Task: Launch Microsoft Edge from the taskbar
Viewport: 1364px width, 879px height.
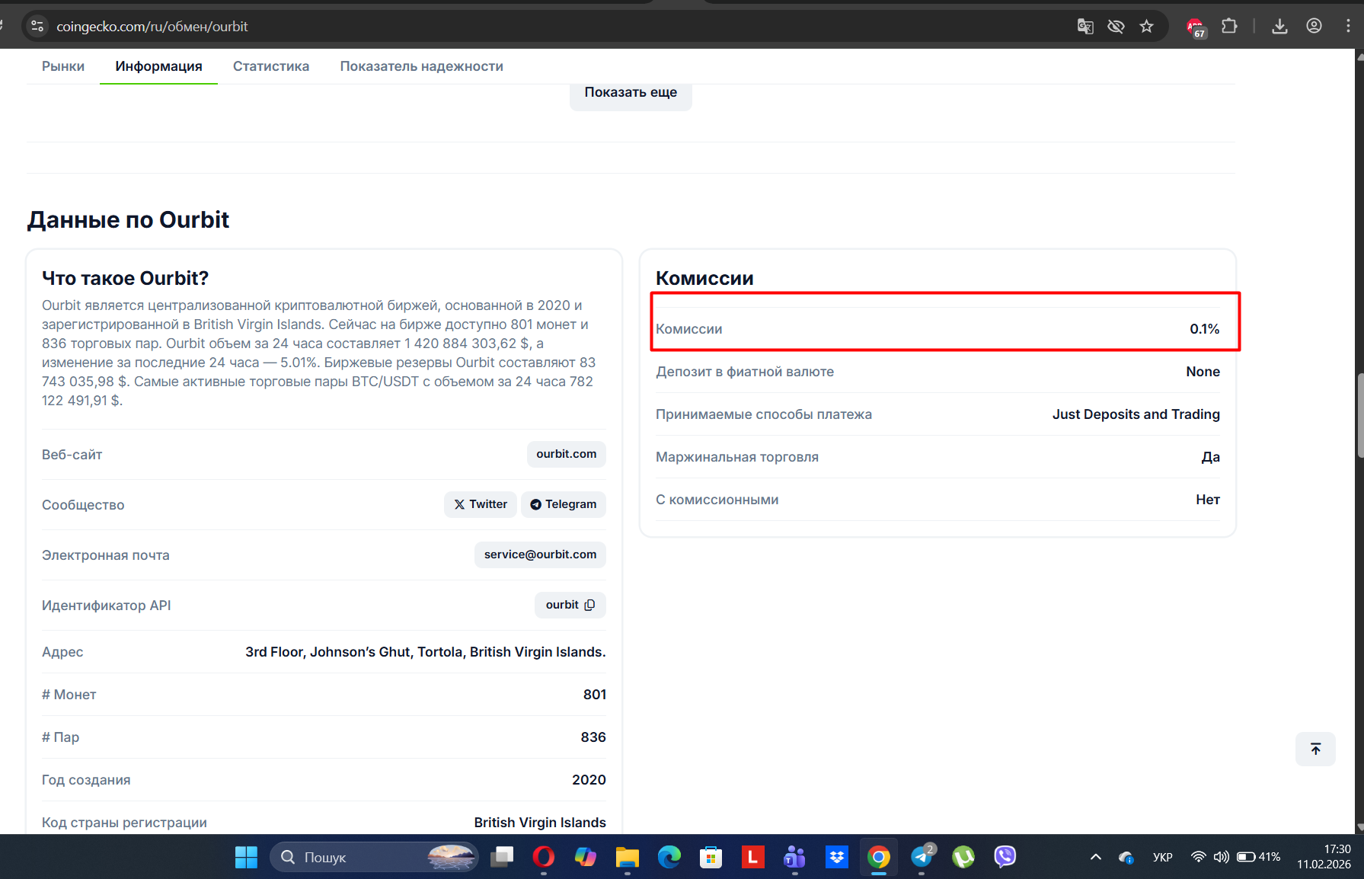Action: [x=669, y=857]
